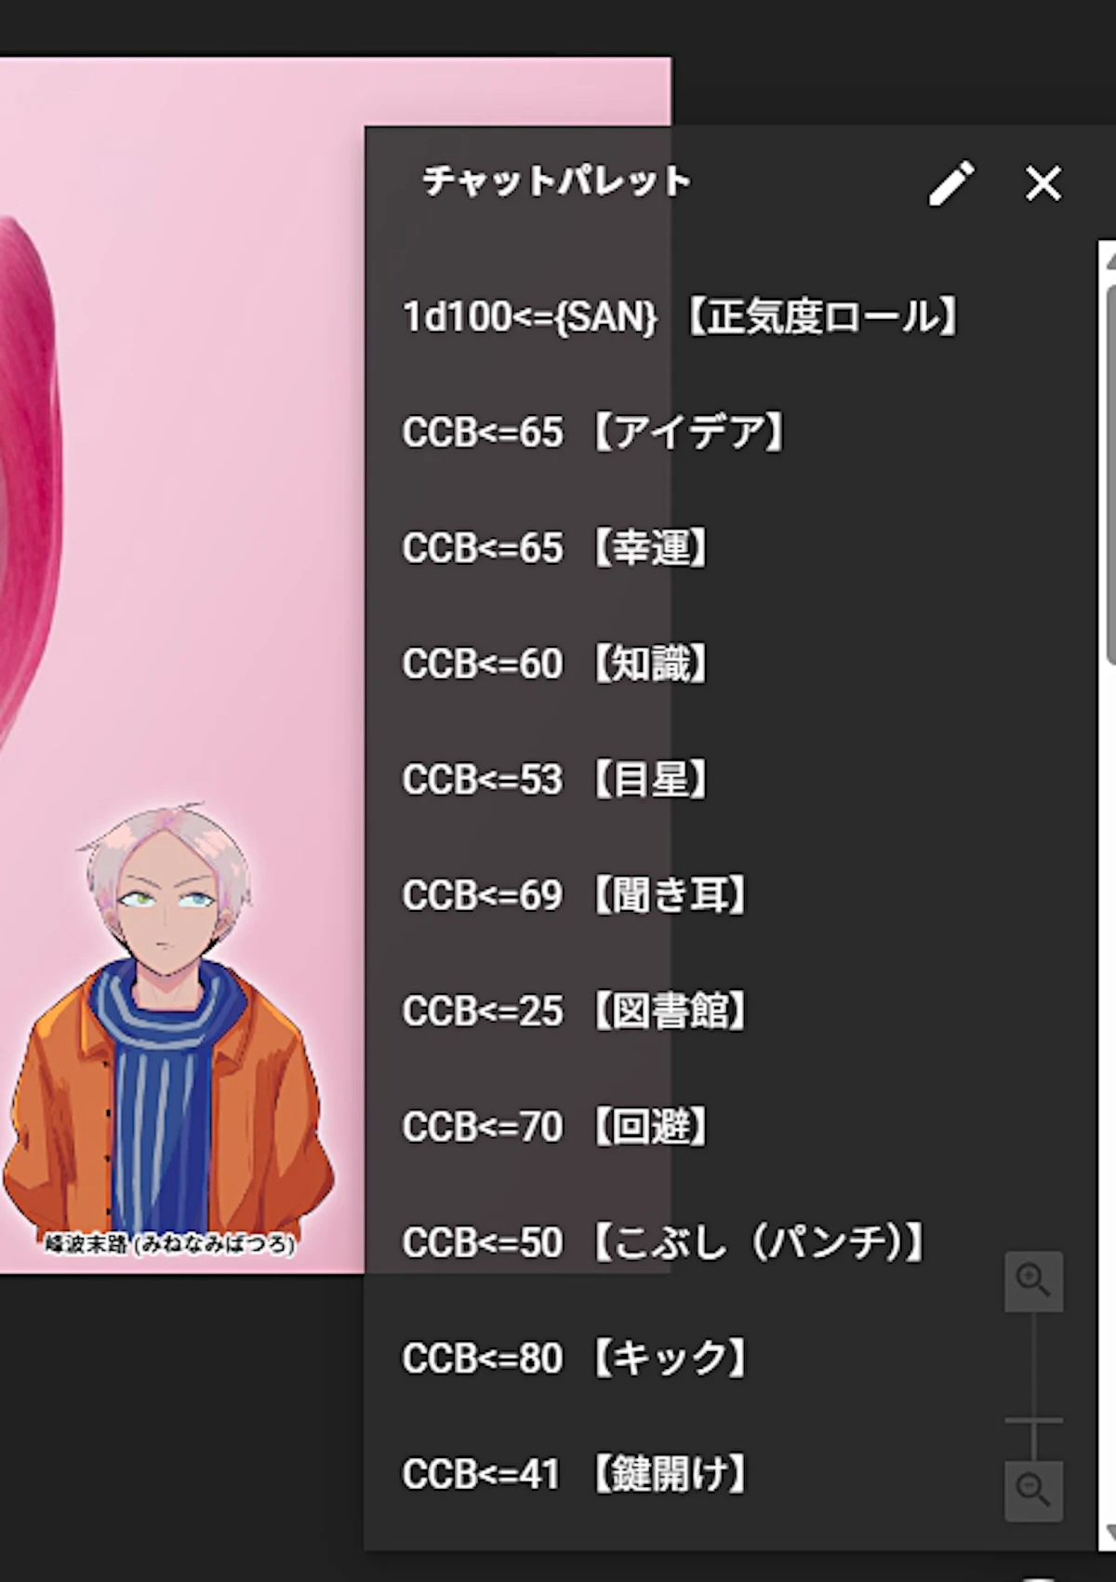The image size is (1116, 1582).
Task: Click the zoom slider handle
Action: tap(1033, 1420)
